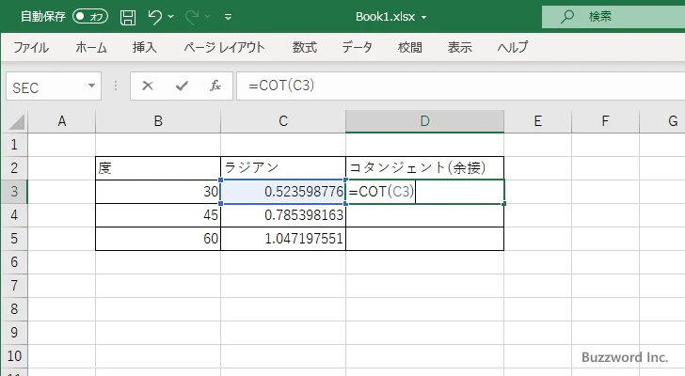
Task: Switch to the 数式 (Formulas) tab
Action: tap(305, 47)
